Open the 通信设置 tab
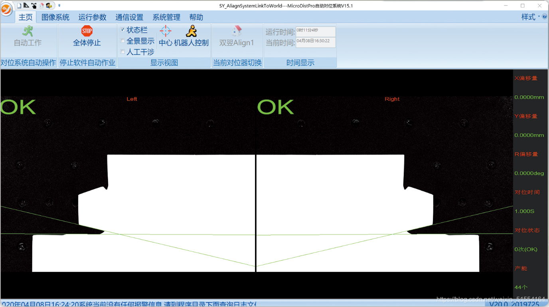 [129, 17]
